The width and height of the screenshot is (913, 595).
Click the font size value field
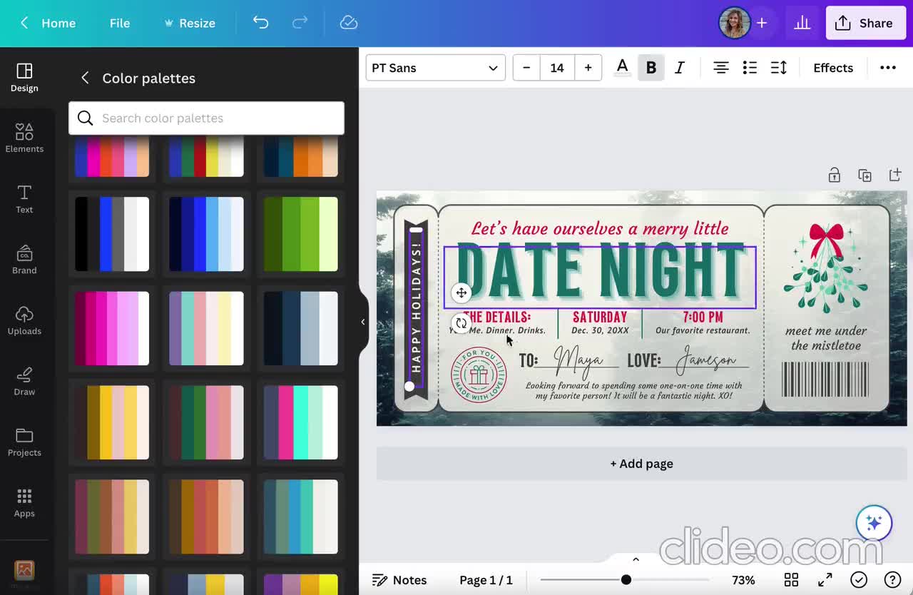pos(557,68)
